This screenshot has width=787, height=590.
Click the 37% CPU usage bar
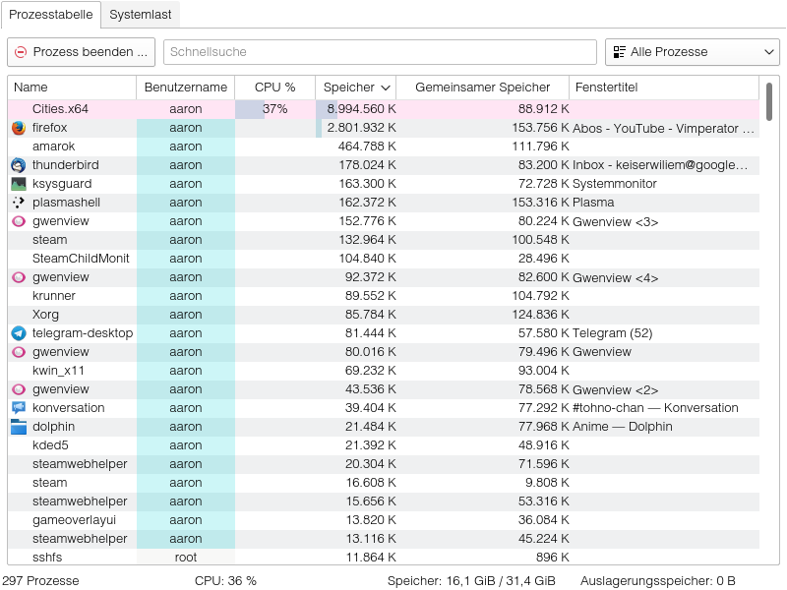275,109
